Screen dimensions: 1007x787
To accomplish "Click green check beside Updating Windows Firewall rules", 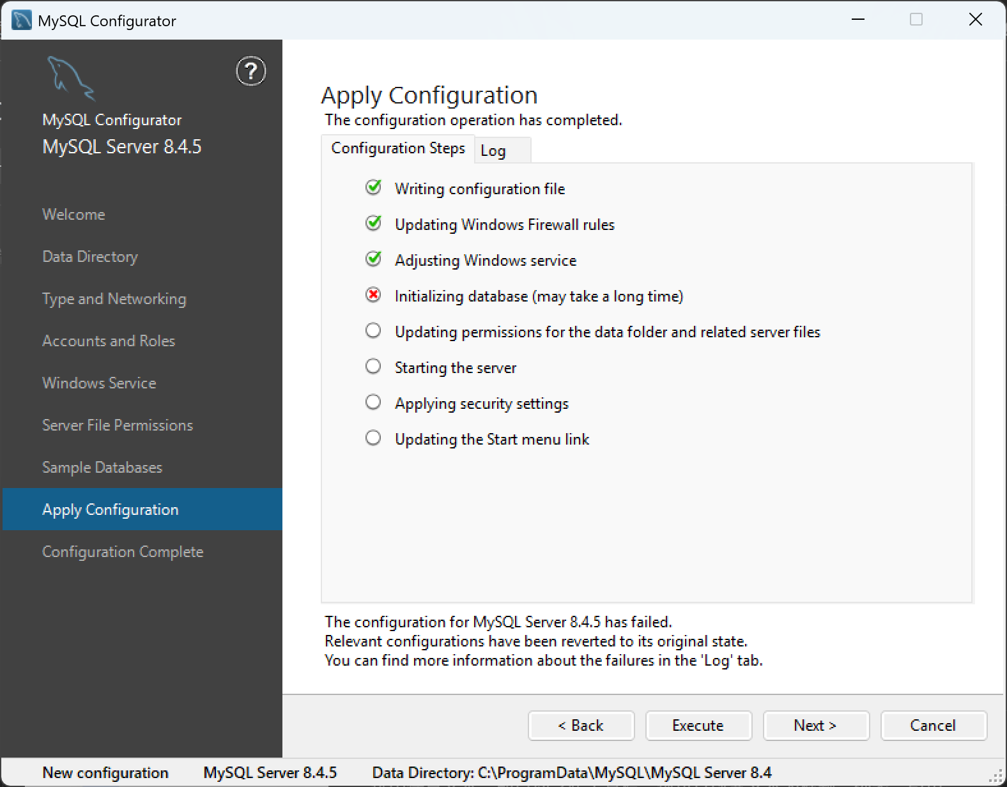I will click(x=373, y=223).
